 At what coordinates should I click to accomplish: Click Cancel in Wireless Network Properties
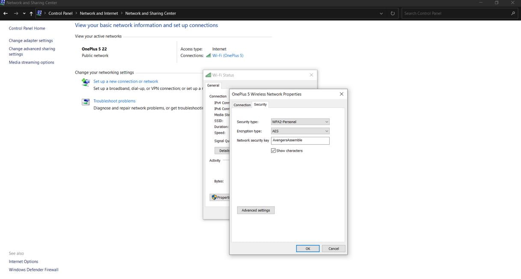333,249
